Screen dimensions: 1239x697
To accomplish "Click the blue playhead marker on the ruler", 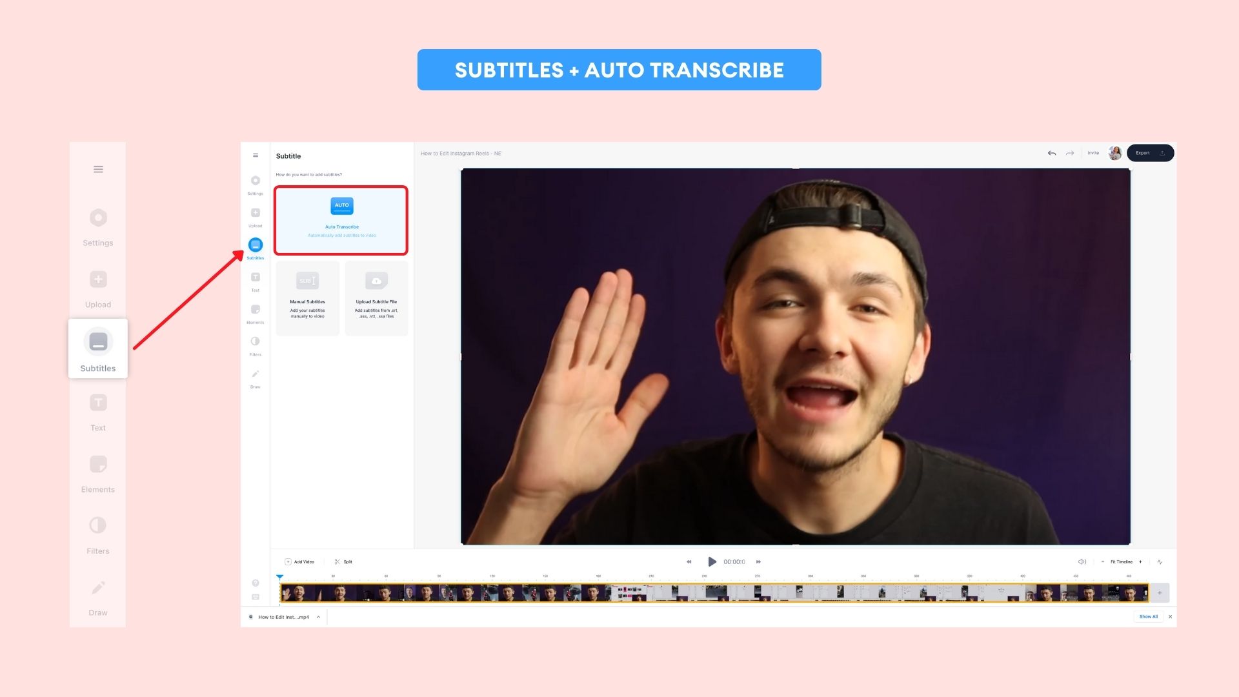I will click(279, 577).
